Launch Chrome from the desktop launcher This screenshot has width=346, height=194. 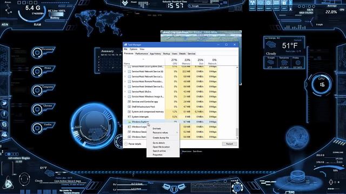[43, 109]
